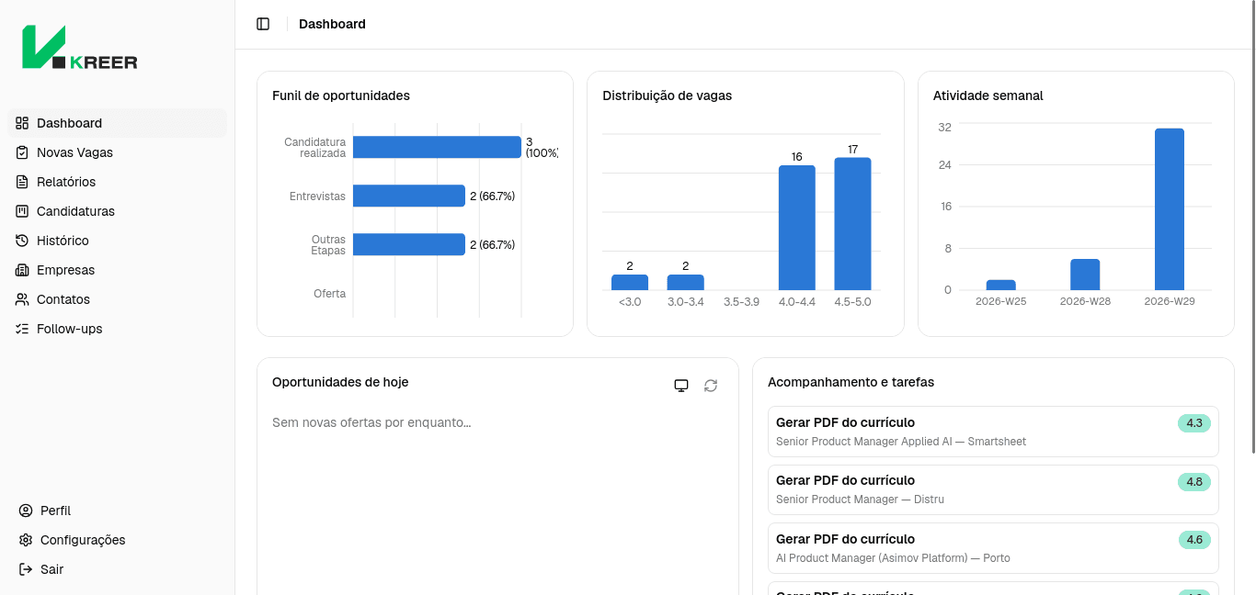This screenshot has width=1256, height=595.
Task: Click the Histórico clock icon
Action: 22,241
